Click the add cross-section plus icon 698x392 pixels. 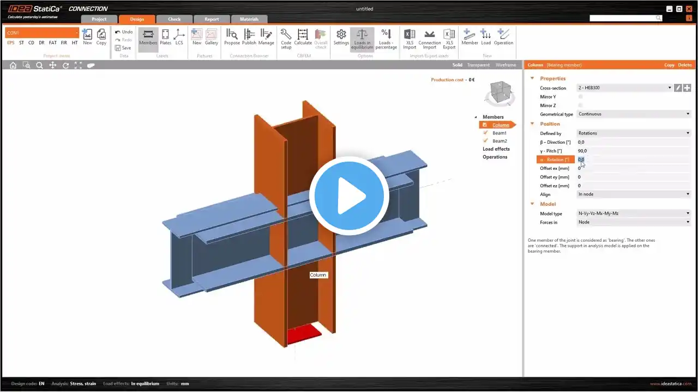point(687,88)
